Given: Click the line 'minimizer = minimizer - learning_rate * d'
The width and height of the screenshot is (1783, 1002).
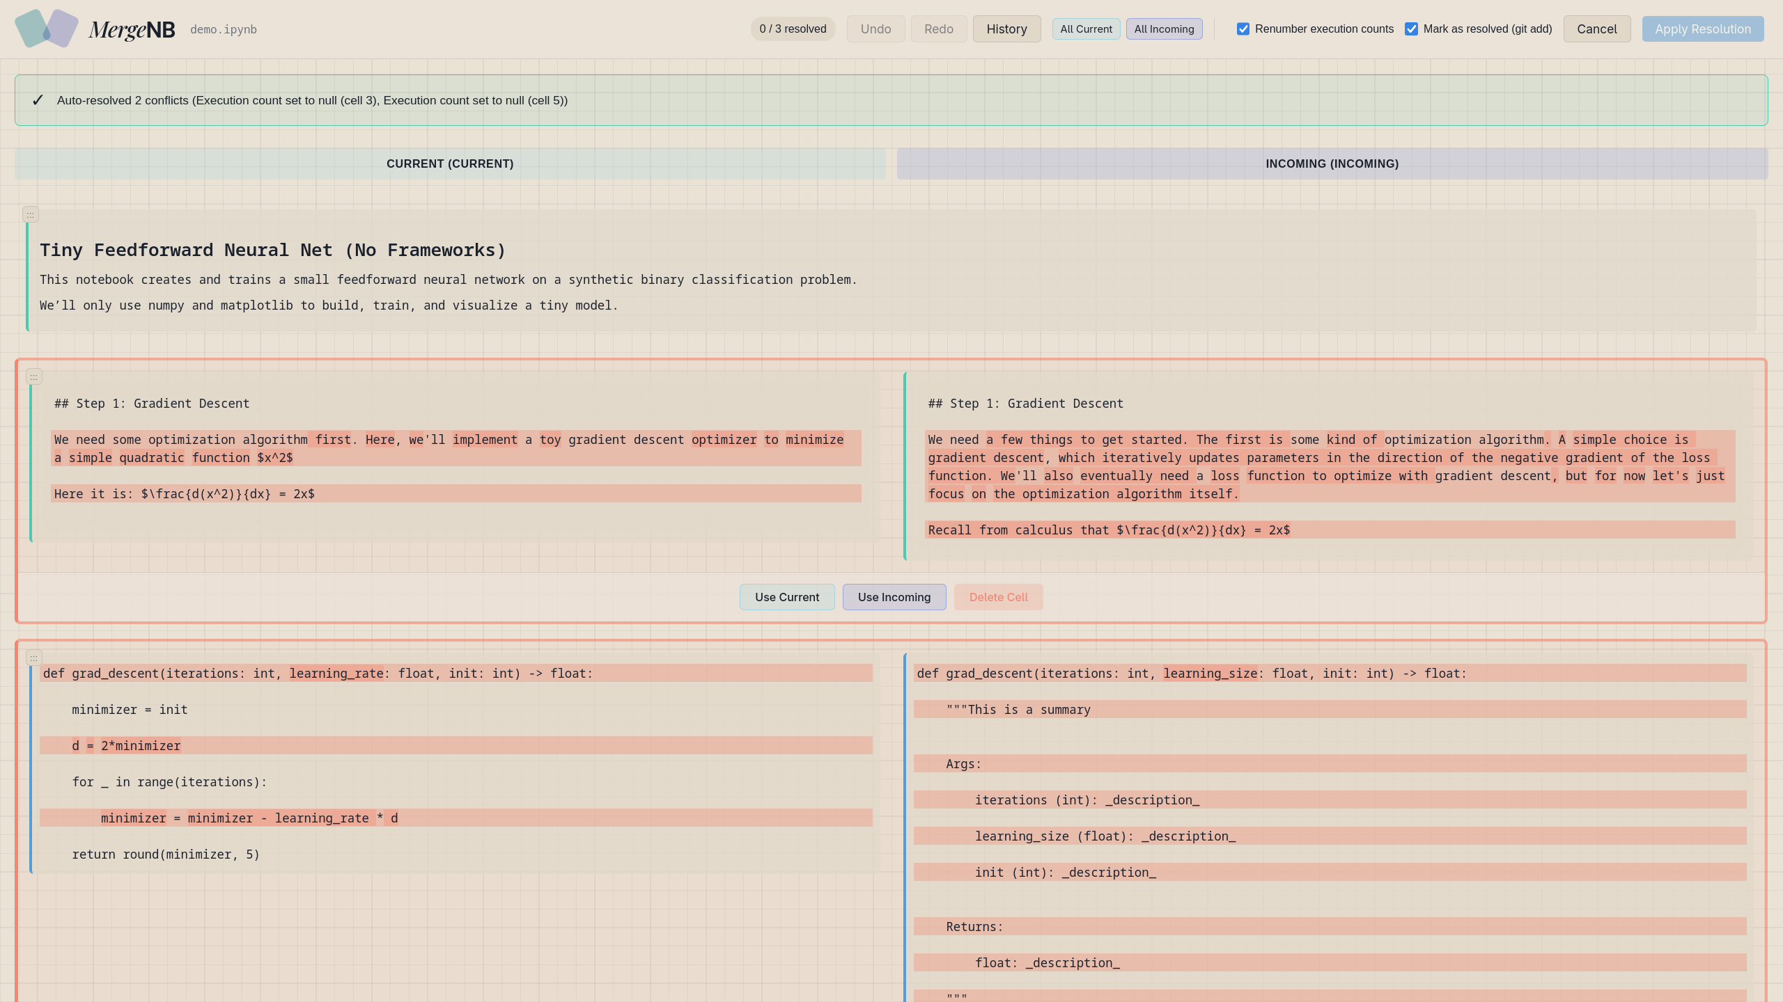Looking at the screenshot, I should tap(456, 818).
